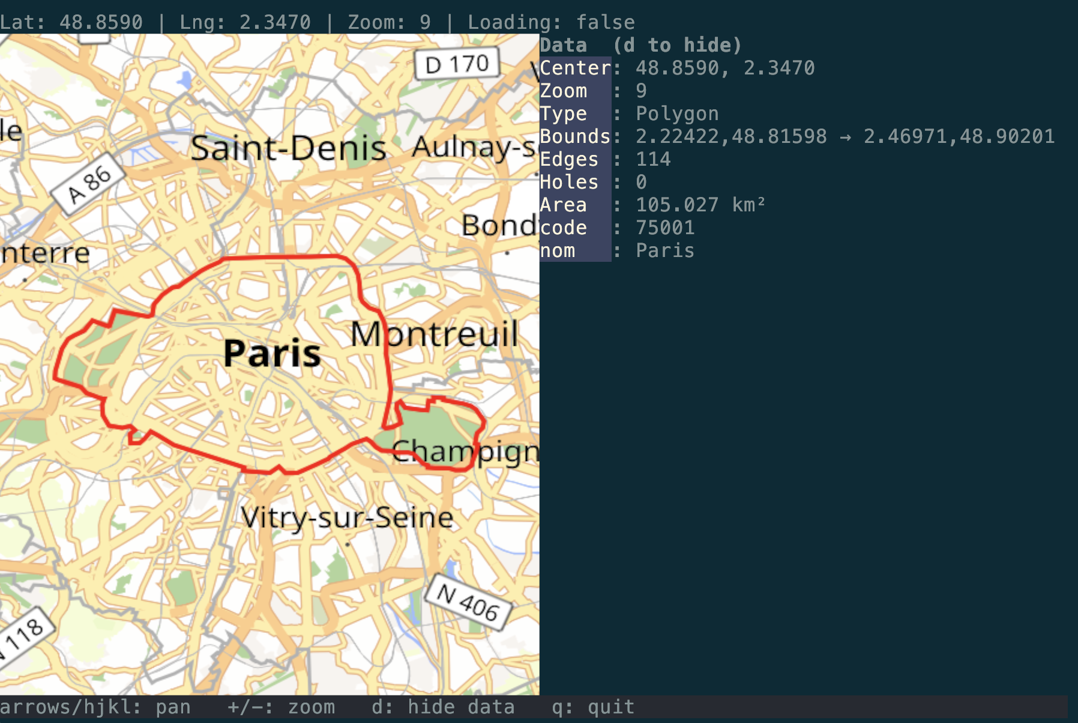Click the A 86 road shield

[89, 184]
